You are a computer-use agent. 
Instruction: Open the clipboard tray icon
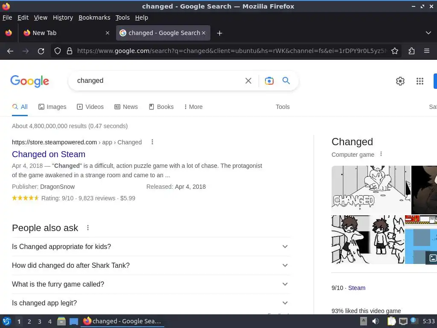[392, 321]
